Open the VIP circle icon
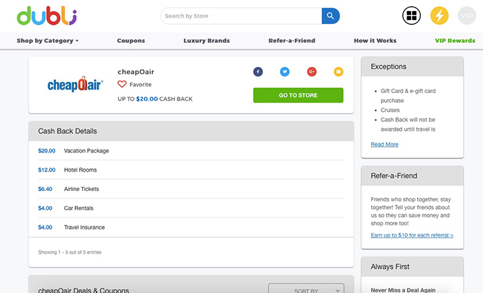483x293 pixels. [467, 15]
